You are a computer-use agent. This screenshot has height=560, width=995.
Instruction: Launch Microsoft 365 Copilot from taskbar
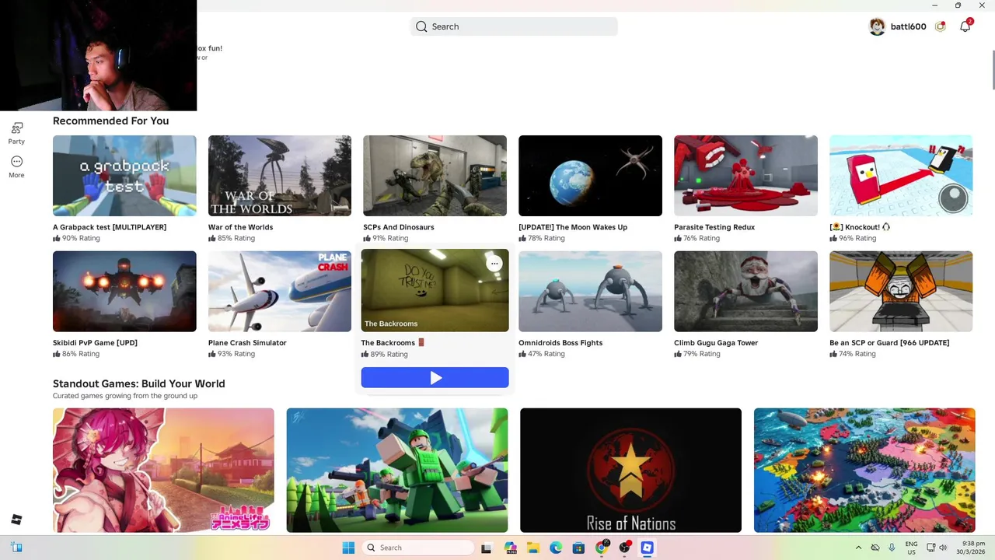(x=511, y=548)
